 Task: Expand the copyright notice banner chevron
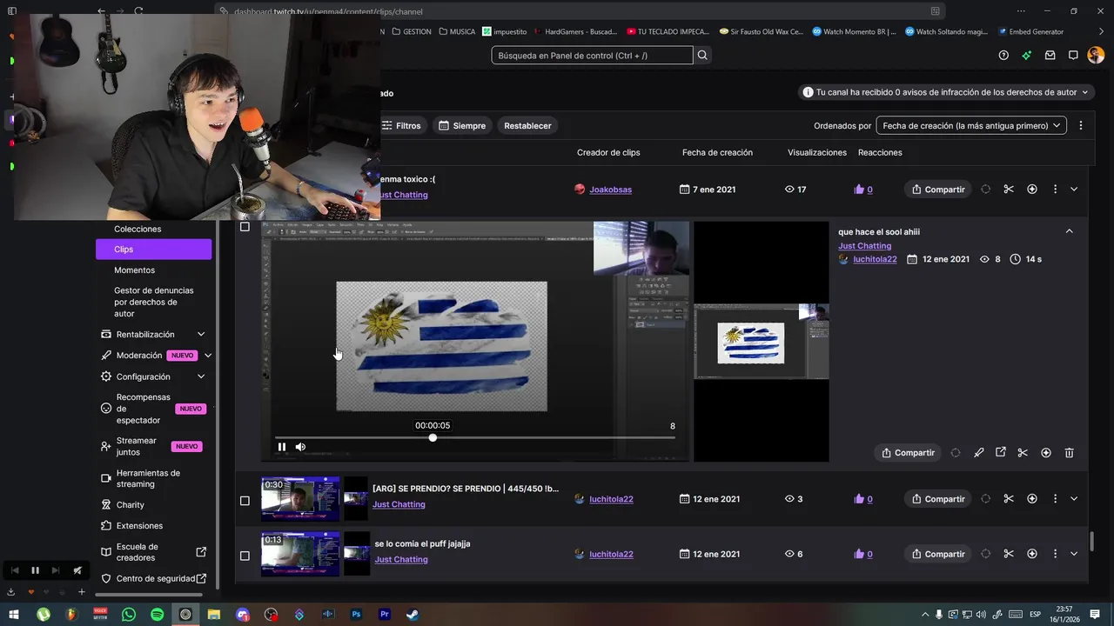(1085, 92)
